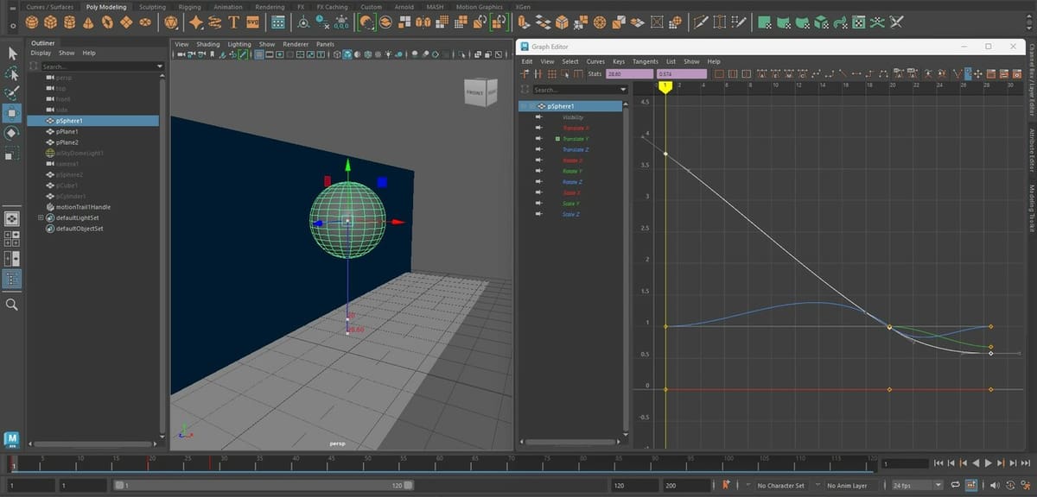
Task: Click the text tool T shelf icon
Action: pos(233,22)
